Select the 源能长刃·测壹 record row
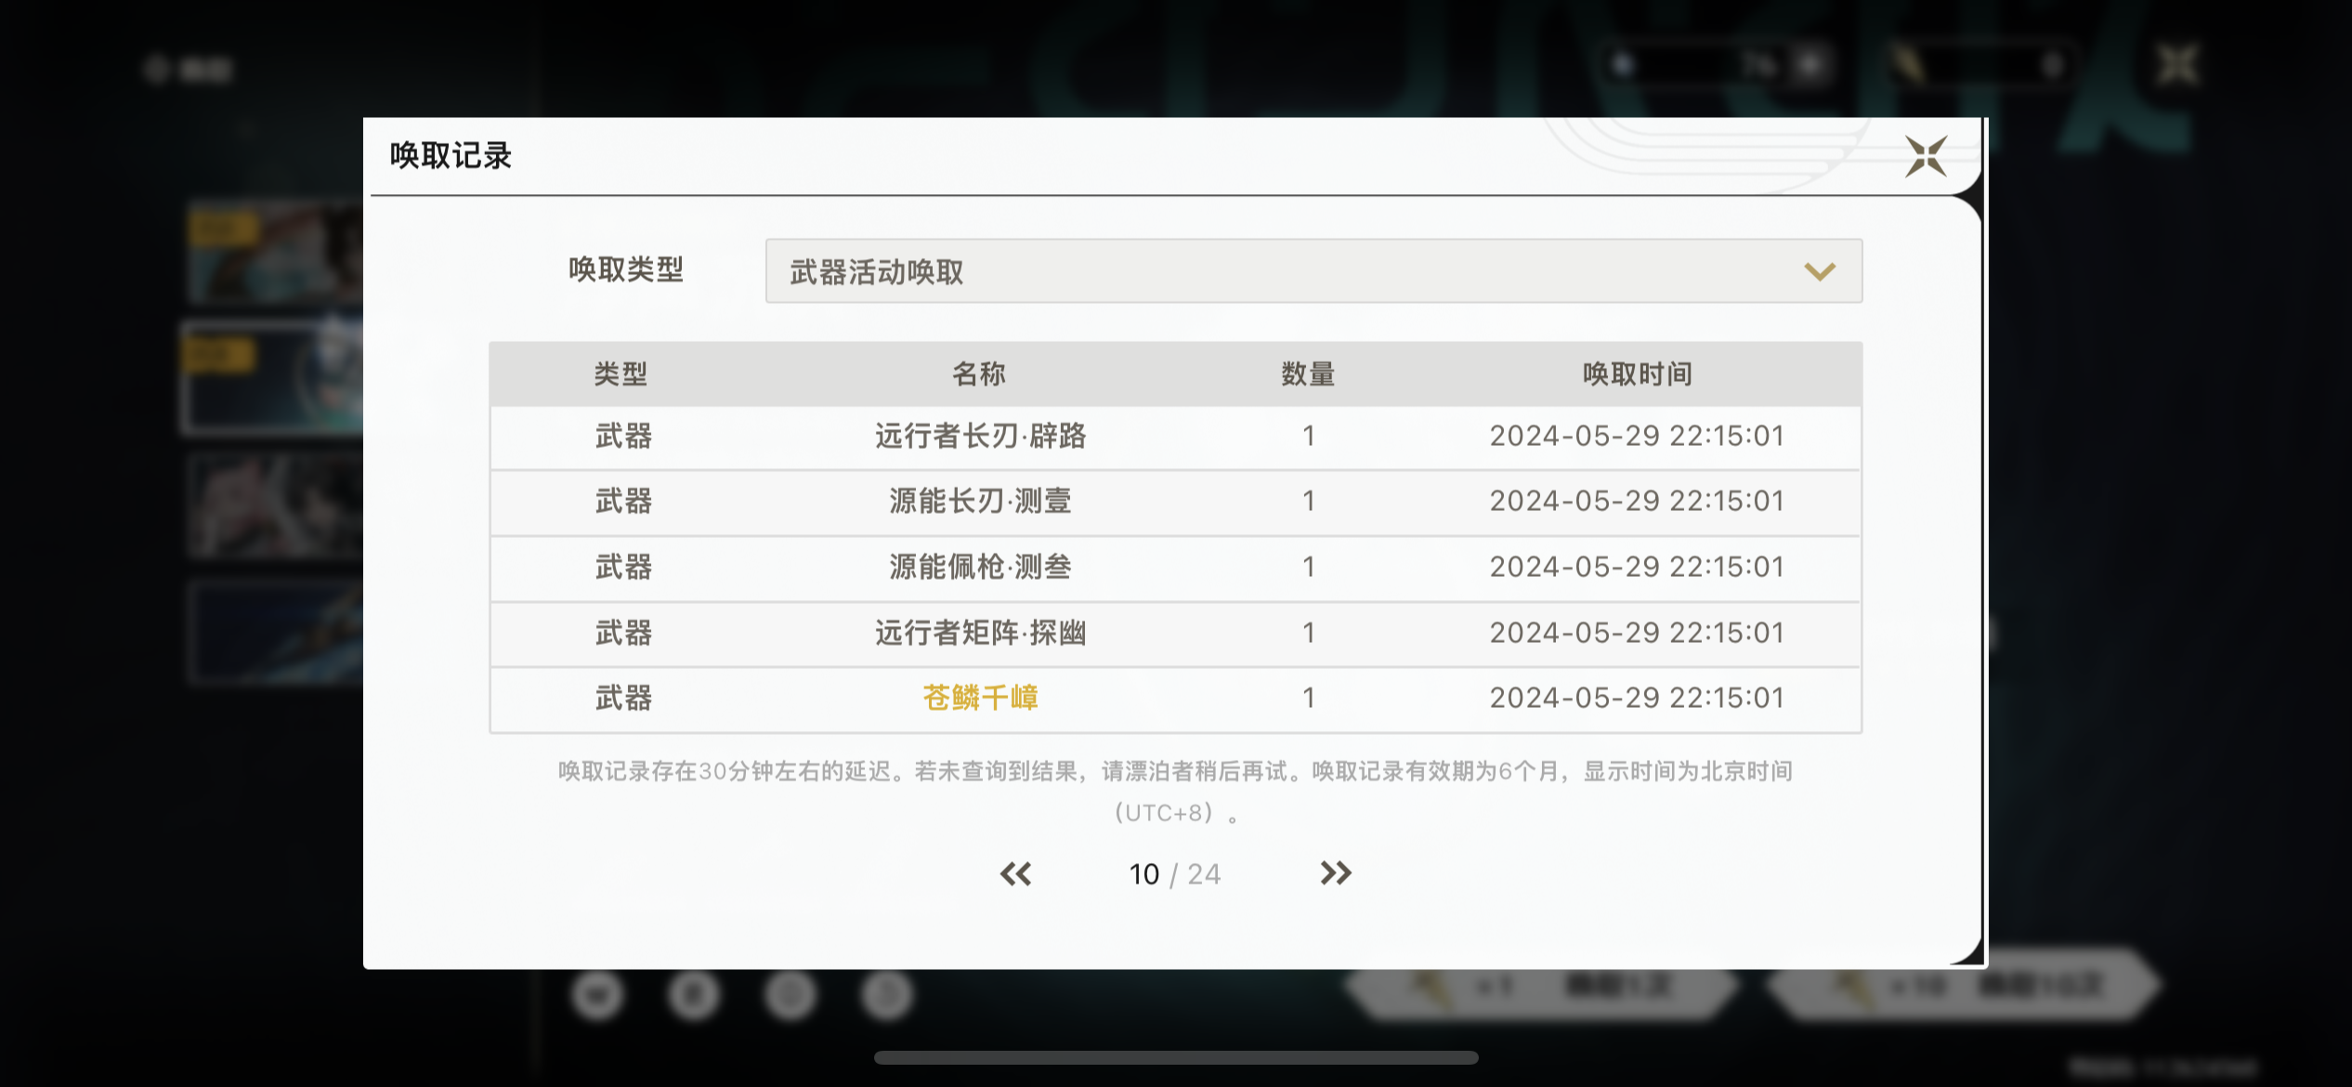Viewport: 2352px width, 1087px height. (980, 501)
